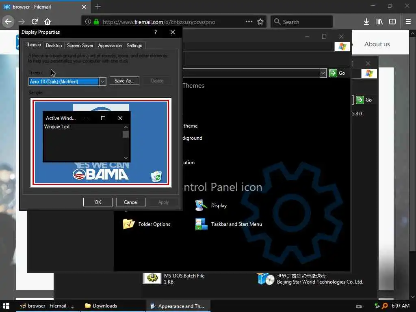Go back using the browser back arrow
The width and height of the screenshot is (416, 312).
8,22
